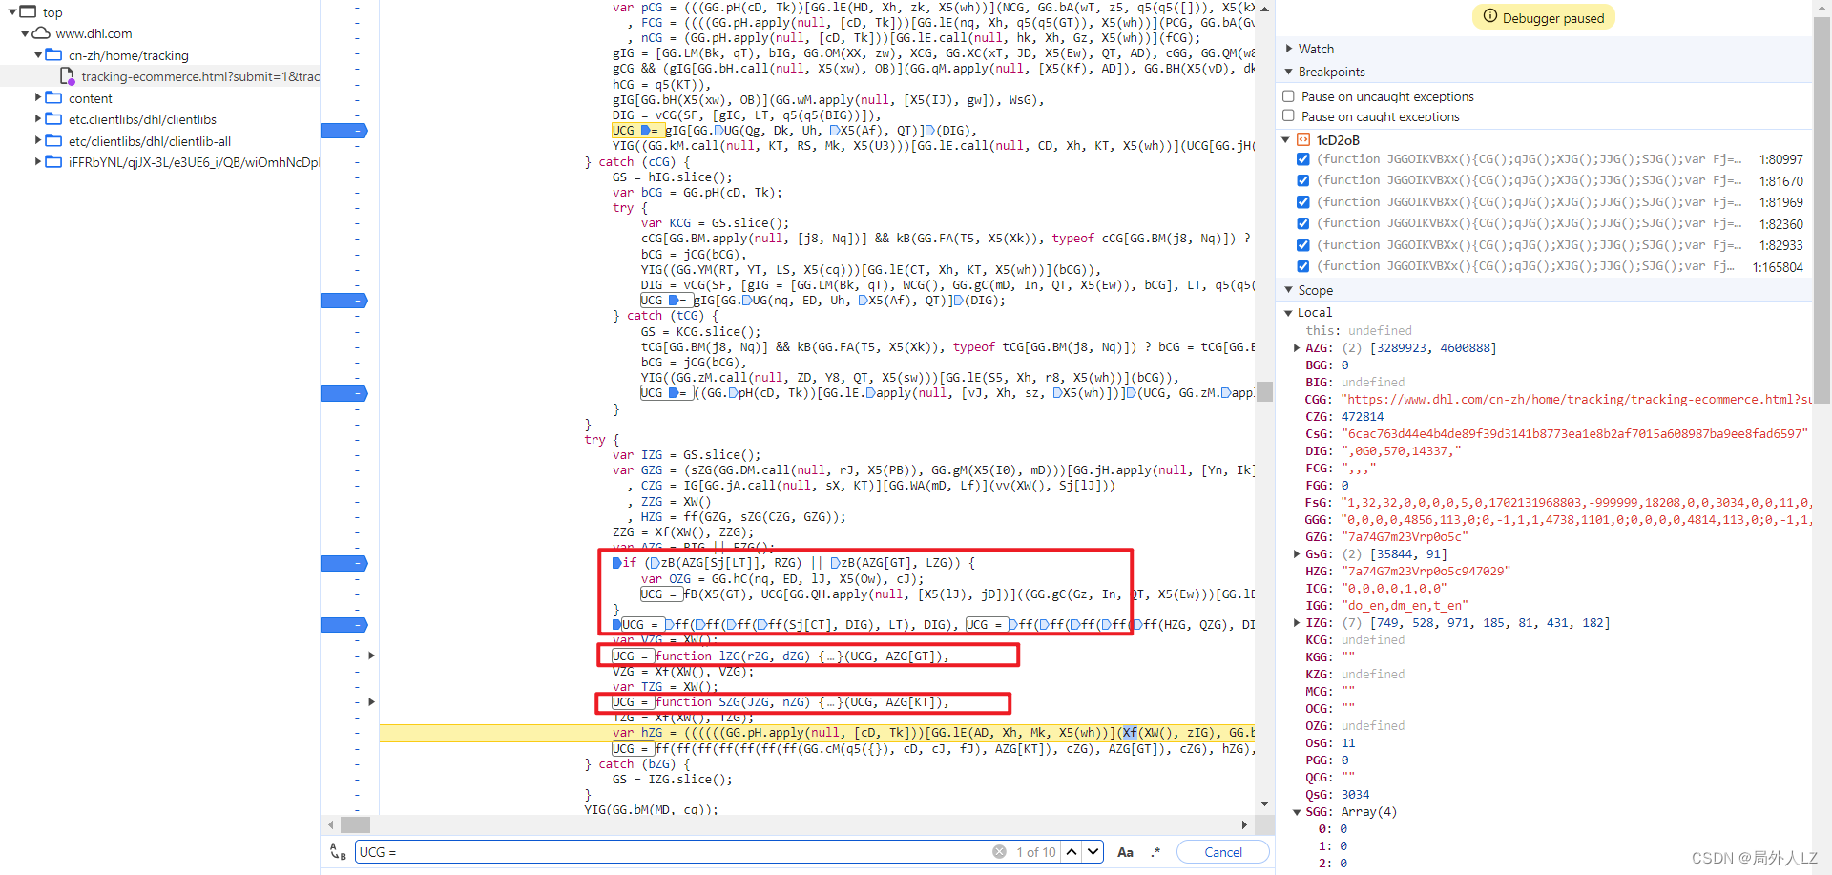Click the IGG value 'do_en,dm_en,t_en'
The width and height of the screenshot is (1832, 875).
1405,606
